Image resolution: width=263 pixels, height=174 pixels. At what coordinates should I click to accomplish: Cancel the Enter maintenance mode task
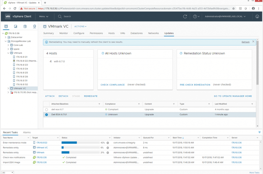tap(108, 143)
